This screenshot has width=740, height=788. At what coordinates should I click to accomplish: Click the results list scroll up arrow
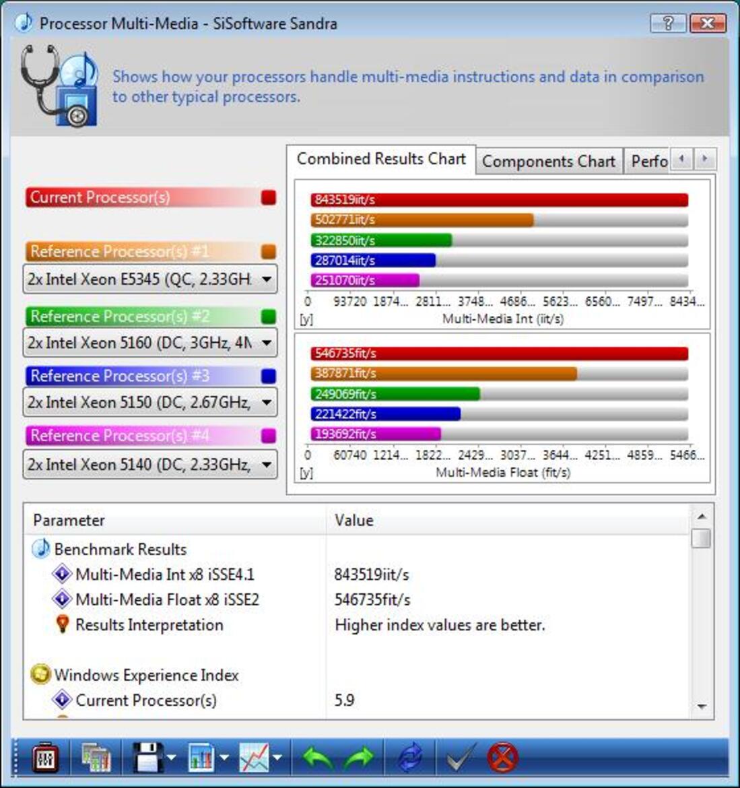702,516
